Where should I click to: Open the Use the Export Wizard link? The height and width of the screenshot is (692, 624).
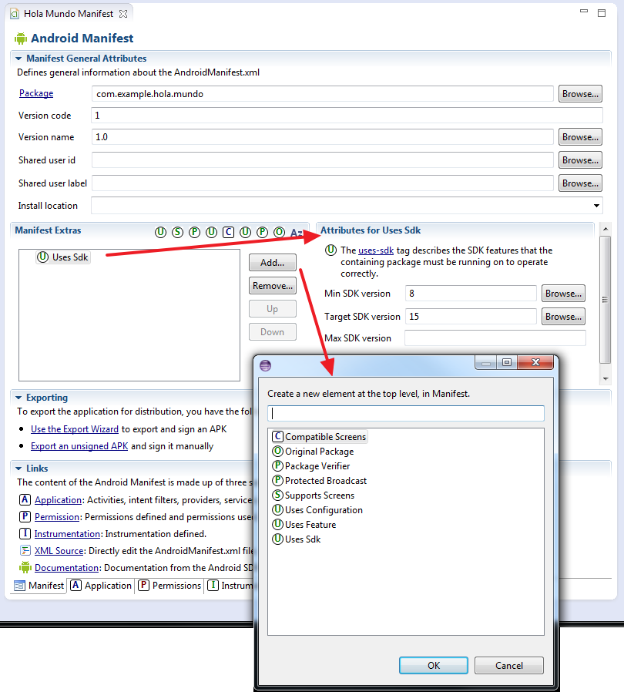[75, 429]
